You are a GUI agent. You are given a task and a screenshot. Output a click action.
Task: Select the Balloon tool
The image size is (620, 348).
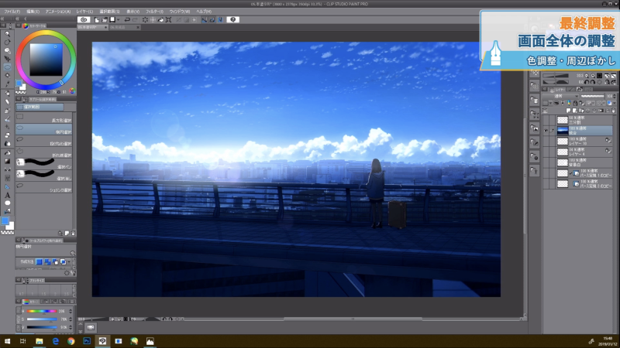[7, 203]
